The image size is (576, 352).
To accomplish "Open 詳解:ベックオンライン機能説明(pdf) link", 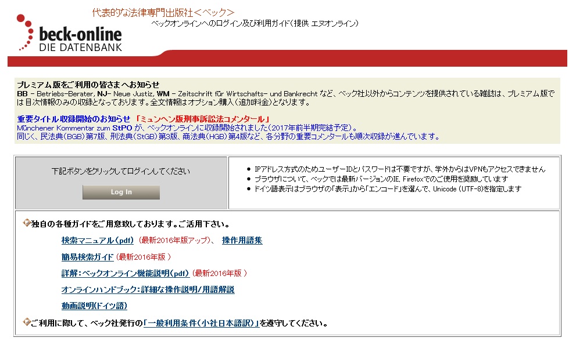I will tap(126, 273).
